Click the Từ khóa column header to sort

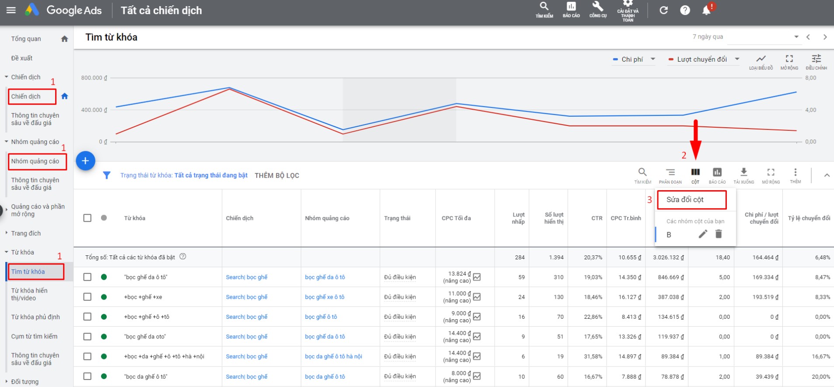coord(135,218)
